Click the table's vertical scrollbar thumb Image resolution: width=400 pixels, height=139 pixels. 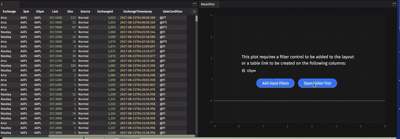196,18
